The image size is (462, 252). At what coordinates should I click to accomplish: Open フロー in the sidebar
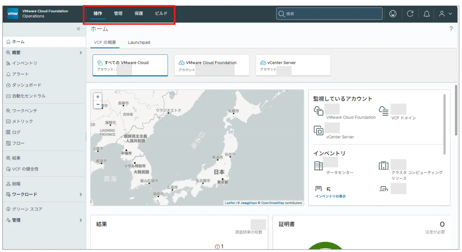[18, 143]
